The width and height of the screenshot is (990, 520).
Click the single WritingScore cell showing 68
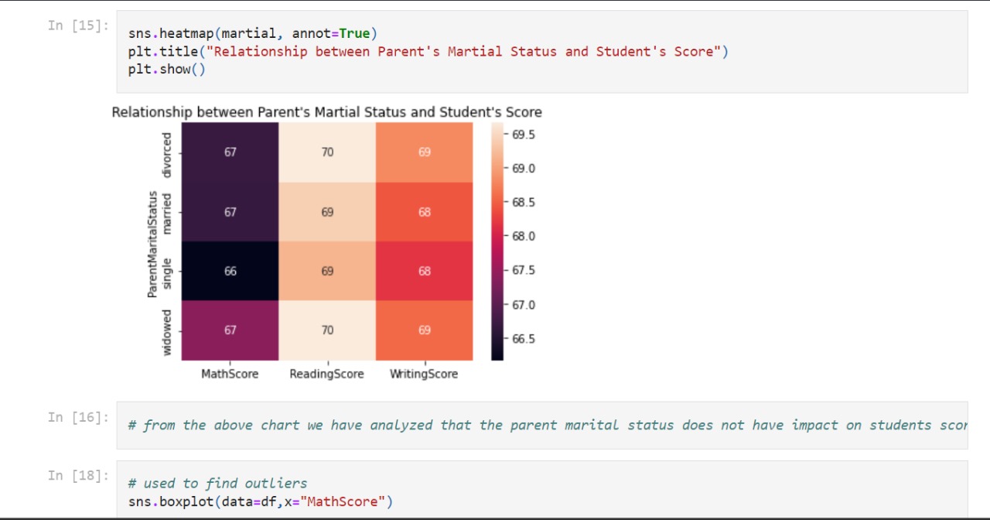point(425,271)
